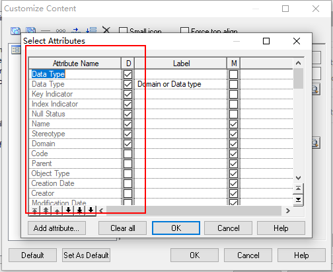Image resolution: width=333 pixels, height=272 pixels.
Task: Click the dash line icon in Customize Content toolbar
Action: 46,30
